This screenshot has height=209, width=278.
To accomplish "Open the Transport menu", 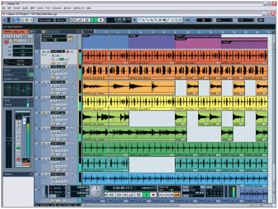I will coord(57,8).
